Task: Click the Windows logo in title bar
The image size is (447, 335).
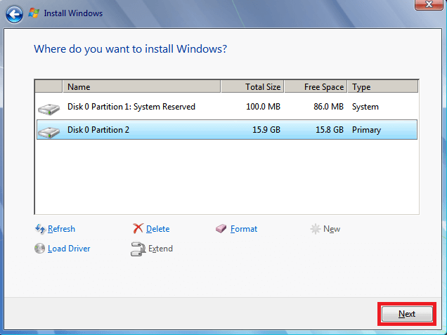Action: tap(33, 13)
